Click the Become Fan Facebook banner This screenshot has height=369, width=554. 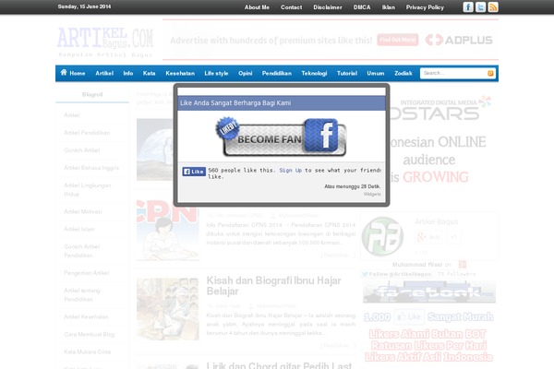click(282, 137)
